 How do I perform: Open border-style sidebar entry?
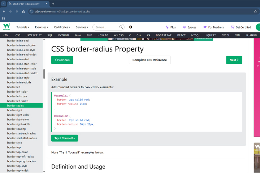pos(14,142)
